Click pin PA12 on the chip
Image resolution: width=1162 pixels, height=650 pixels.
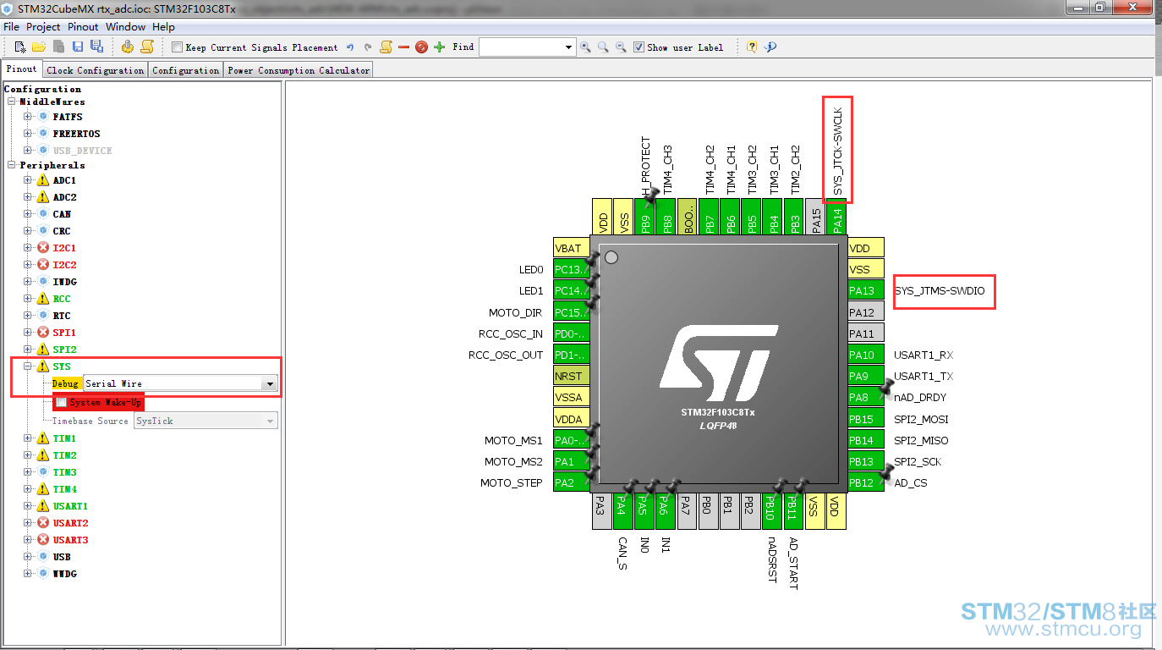866,312
